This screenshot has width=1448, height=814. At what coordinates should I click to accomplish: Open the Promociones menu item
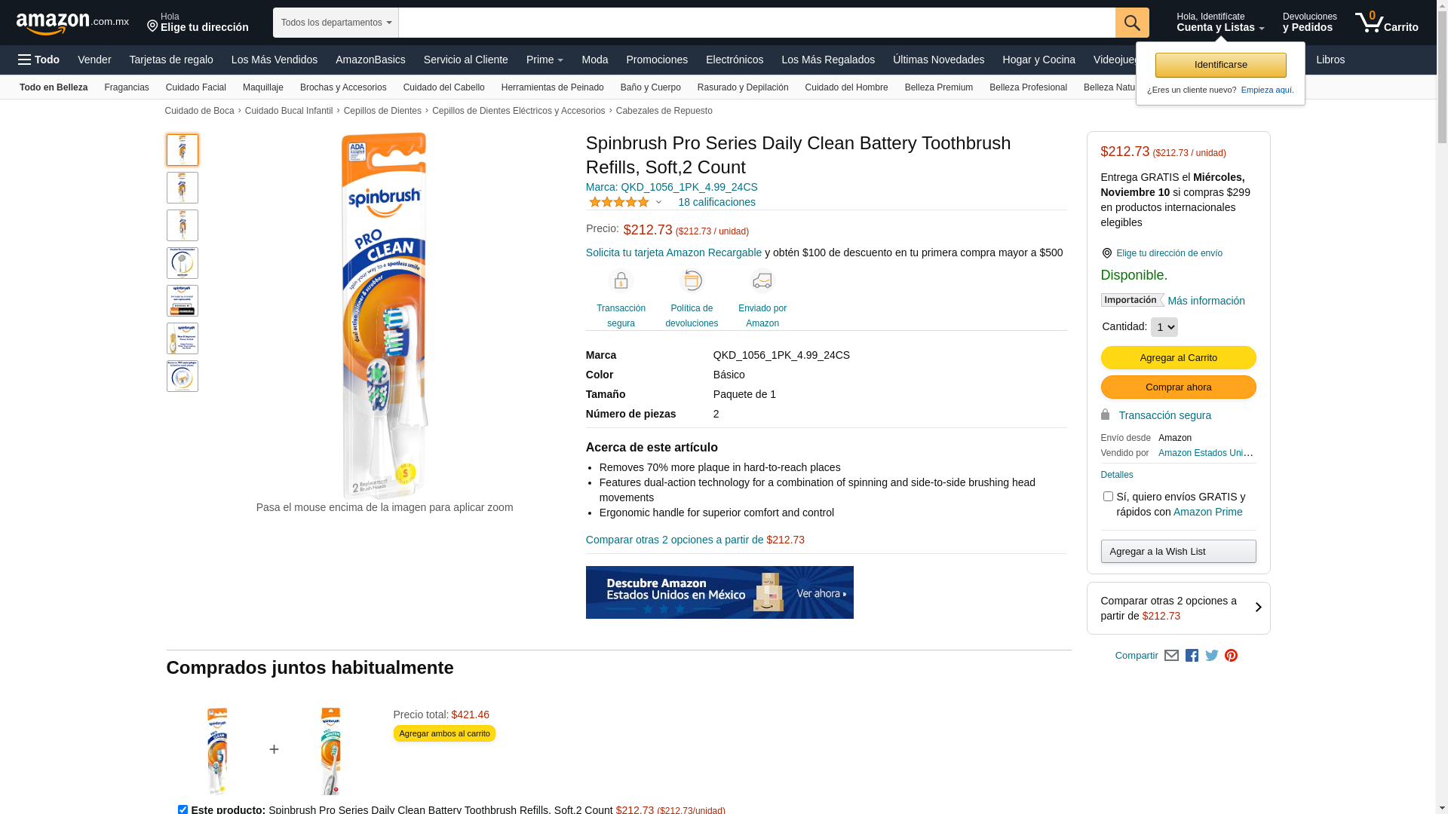pos(657,60)
